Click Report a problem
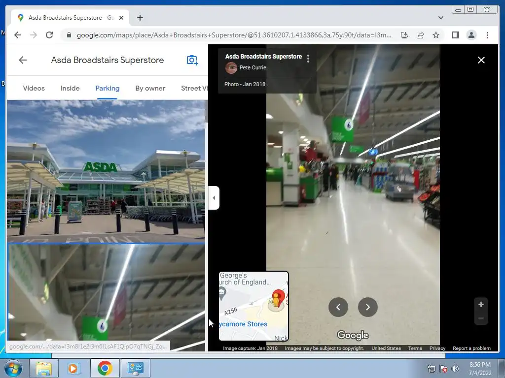 click(471, 348)
